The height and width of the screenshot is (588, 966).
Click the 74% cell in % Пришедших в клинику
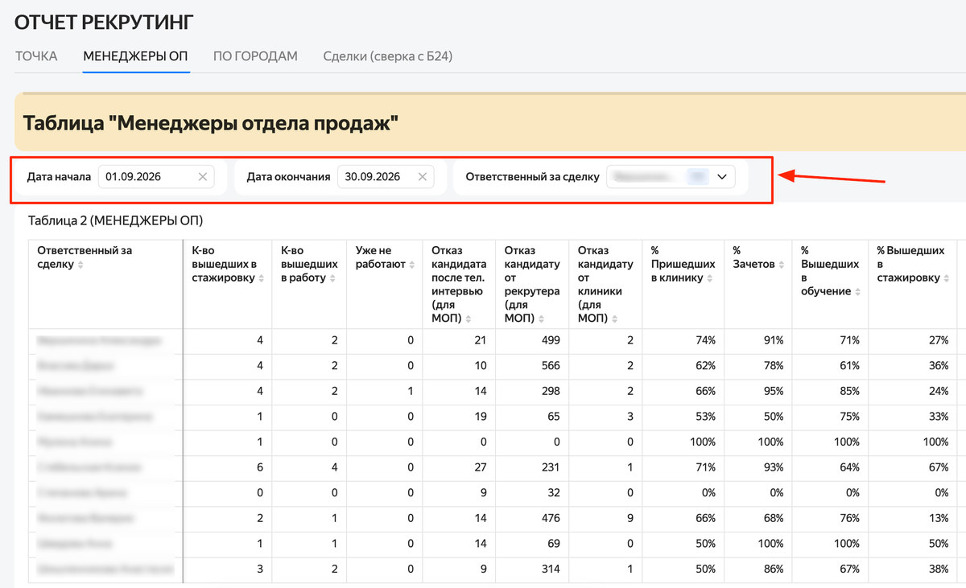[705, 340]
